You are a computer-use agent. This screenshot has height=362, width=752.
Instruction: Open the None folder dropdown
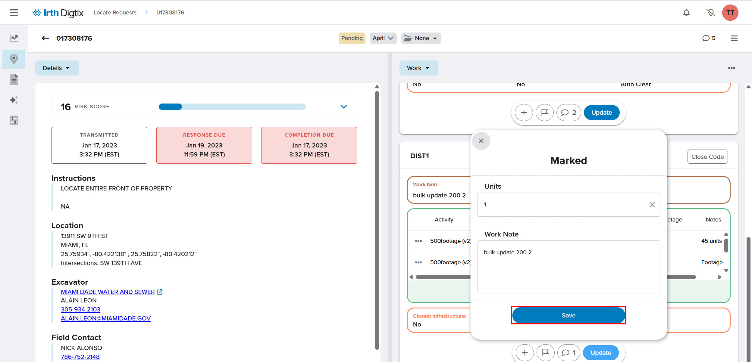point(421,38)
